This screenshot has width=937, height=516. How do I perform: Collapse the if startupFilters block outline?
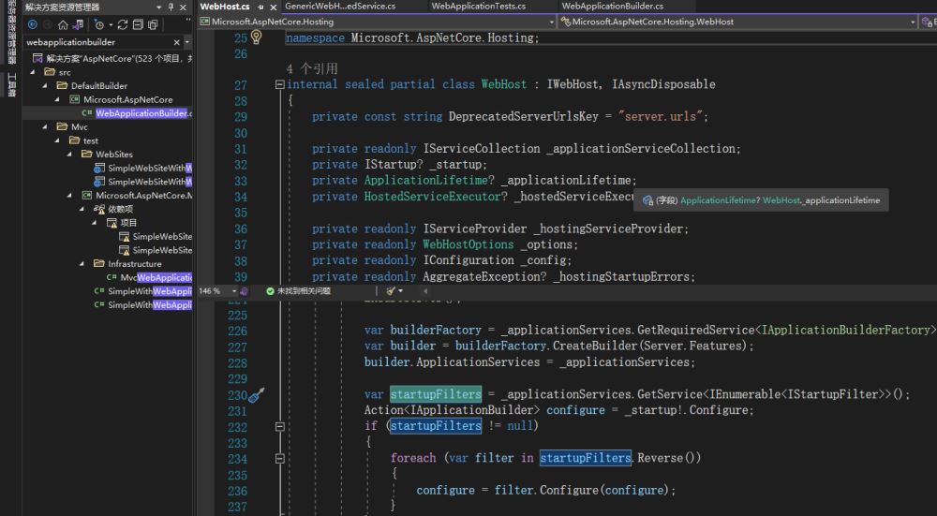279,426
